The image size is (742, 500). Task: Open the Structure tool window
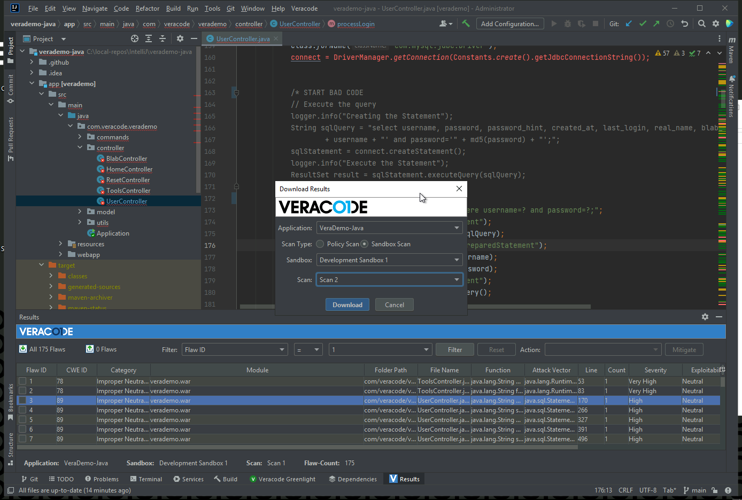(x=10, y=449)
